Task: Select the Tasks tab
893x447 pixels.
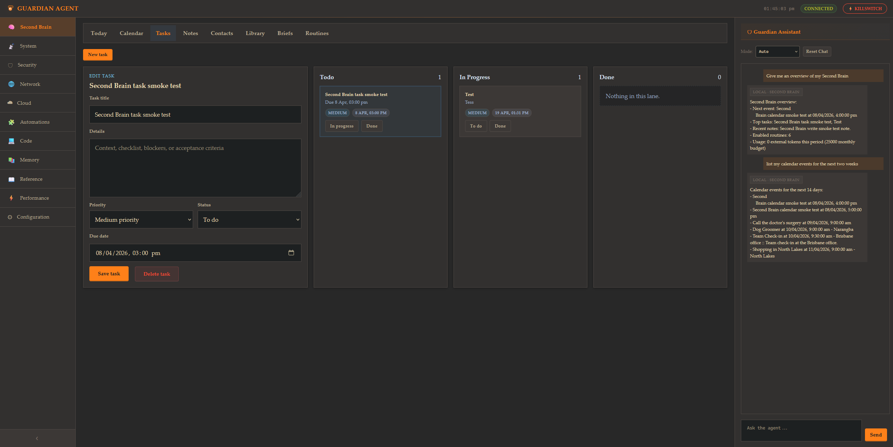Action: pos(163,33)
